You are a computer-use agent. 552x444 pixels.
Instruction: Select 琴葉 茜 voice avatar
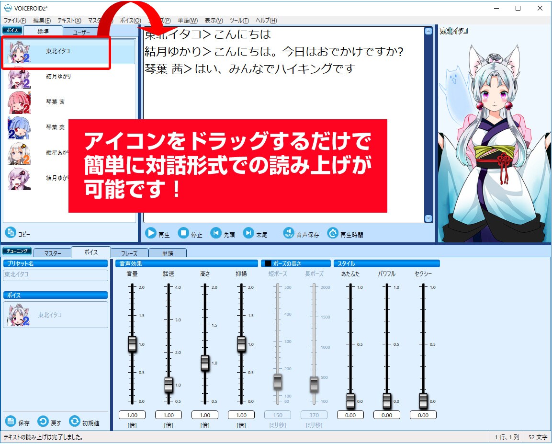pos(19,102)
